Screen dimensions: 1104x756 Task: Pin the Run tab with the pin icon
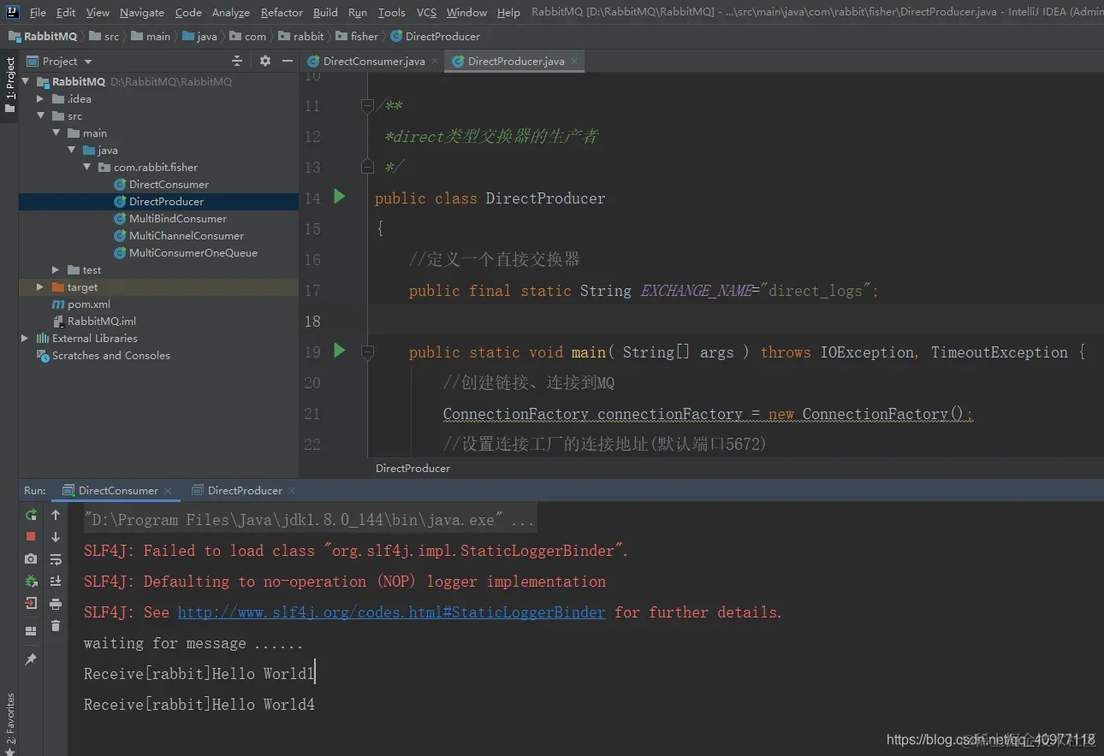pyautogui.click(x=31, y=659)
